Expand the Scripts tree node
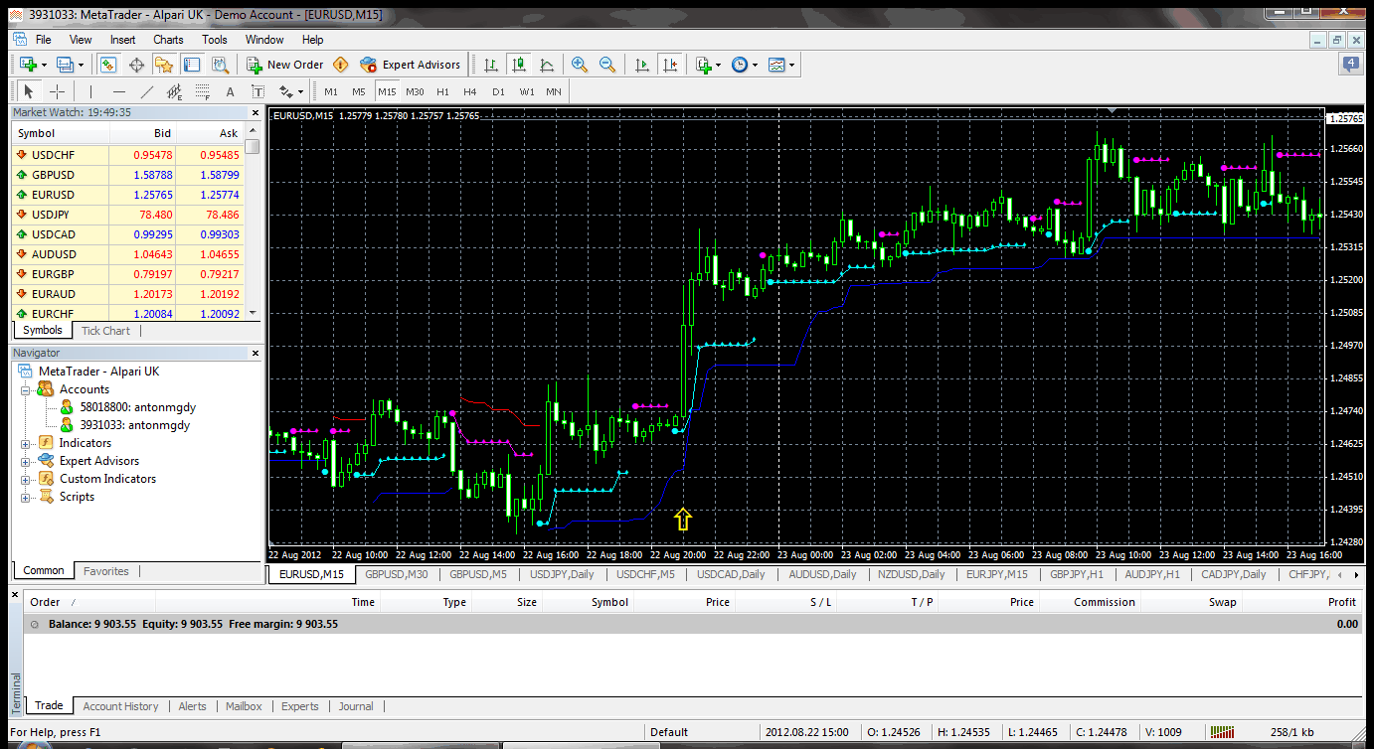This screenshot has width=1374, height=749. [26, 497]
